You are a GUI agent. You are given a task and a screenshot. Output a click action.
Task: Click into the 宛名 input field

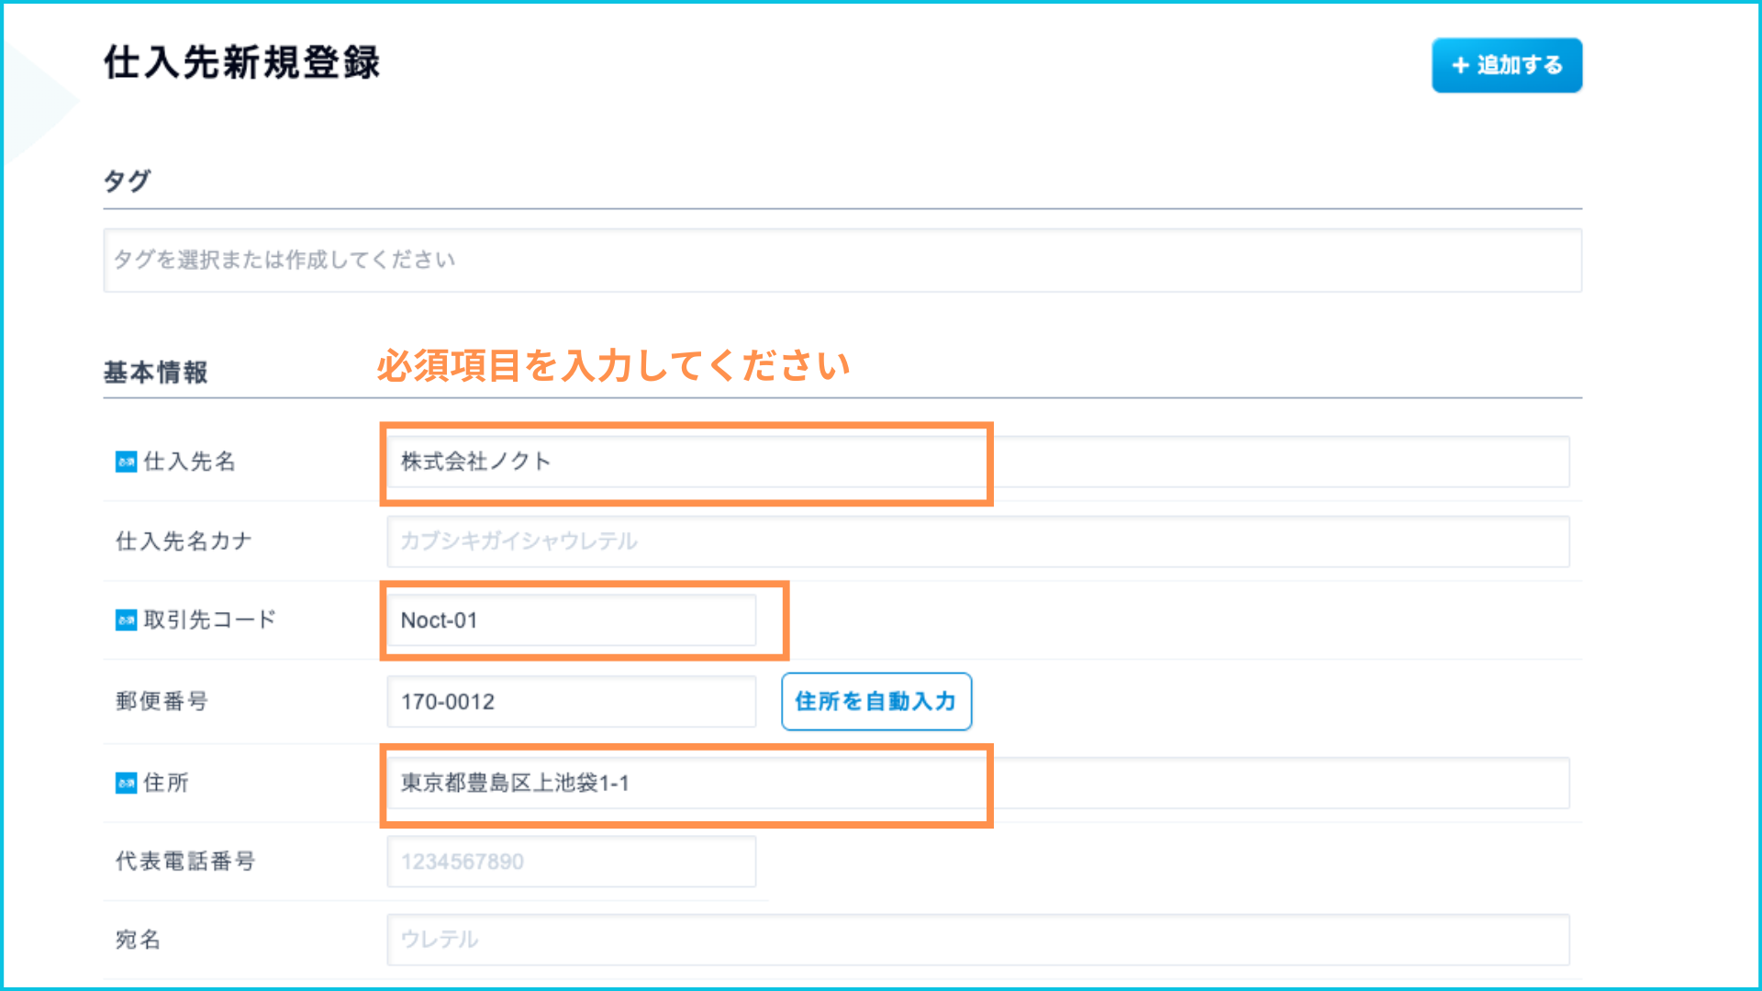977,940
